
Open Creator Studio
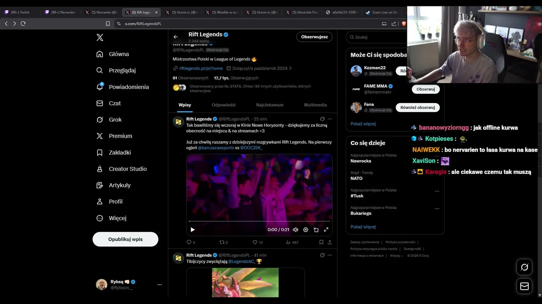[x=122, y=169]
